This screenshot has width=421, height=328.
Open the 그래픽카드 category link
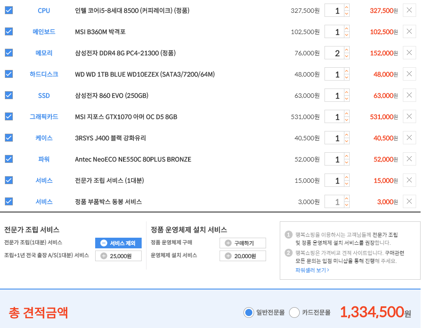point(44,117)
